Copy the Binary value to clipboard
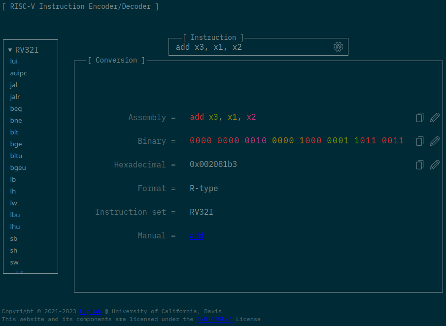The image size is (446, 326). pyautogui.click(x=419, y=141)
